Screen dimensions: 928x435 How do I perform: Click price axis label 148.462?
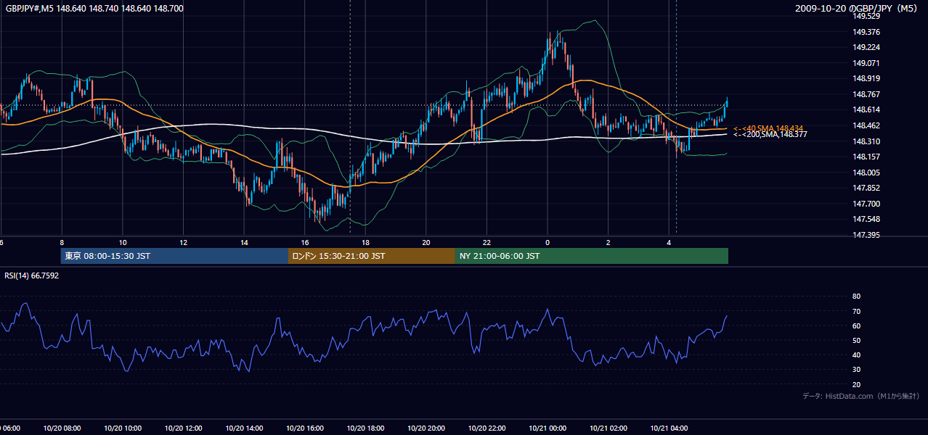(x=867, y=125)
